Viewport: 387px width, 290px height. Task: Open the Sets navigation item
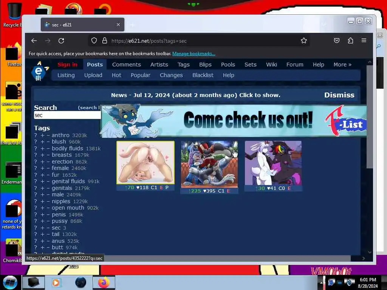point(250,65)
